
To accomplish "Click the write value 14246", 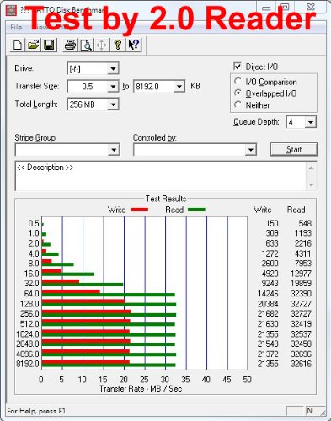I will coord(268,294).
